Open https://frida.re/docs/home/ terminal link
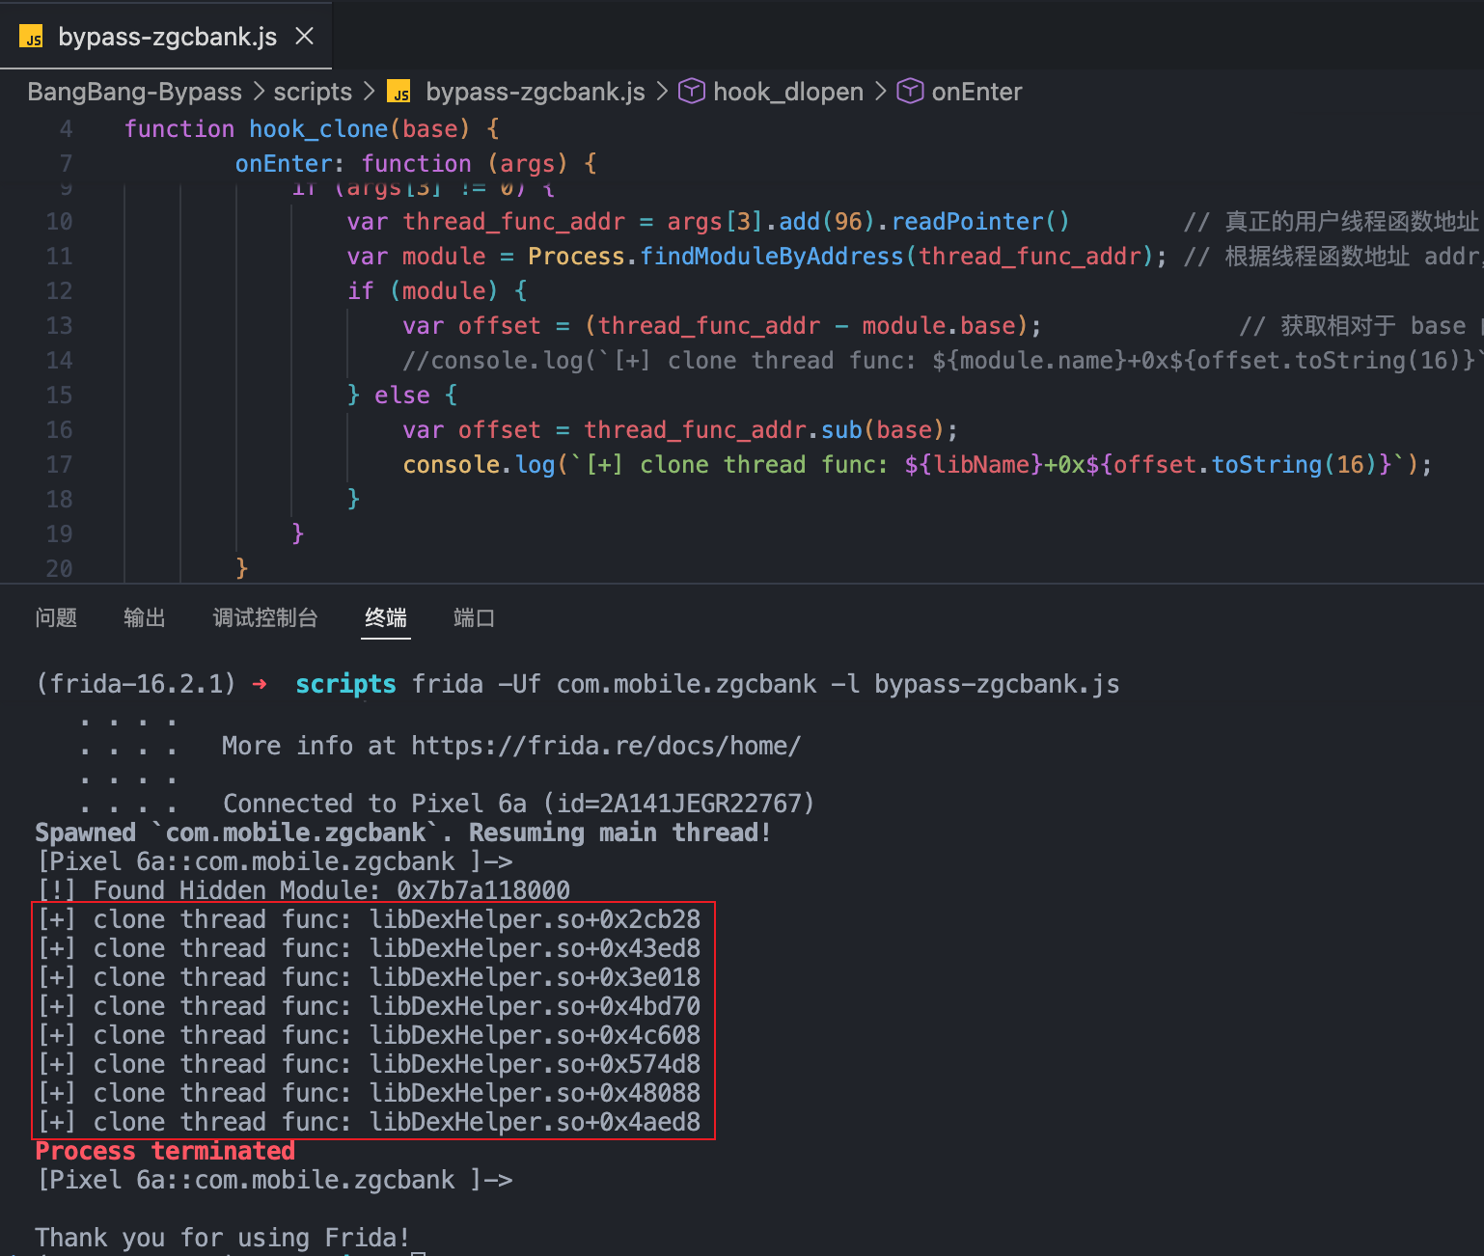This screenshot has width=1484, height=1256. tap(606, 746)
